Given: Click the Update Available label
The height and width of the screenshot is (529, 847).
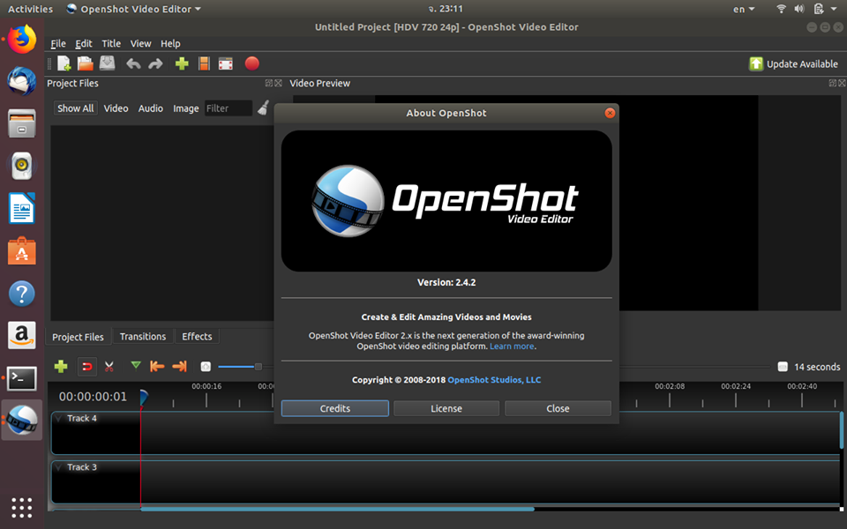Looking at the screenshot, I should pyautogui.click(x=802, y=64).
